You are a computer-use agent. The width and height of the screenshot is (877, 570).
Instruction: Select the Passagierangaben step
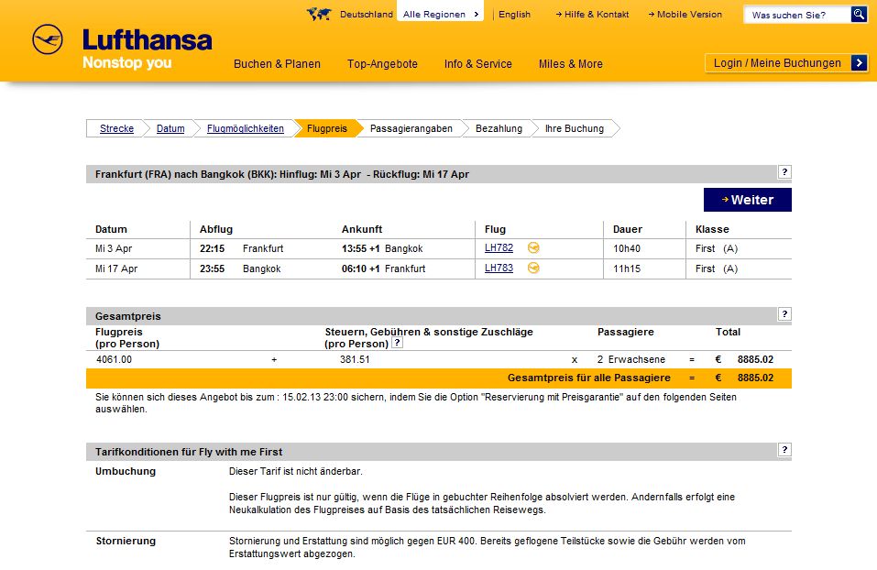pos(411,128)
